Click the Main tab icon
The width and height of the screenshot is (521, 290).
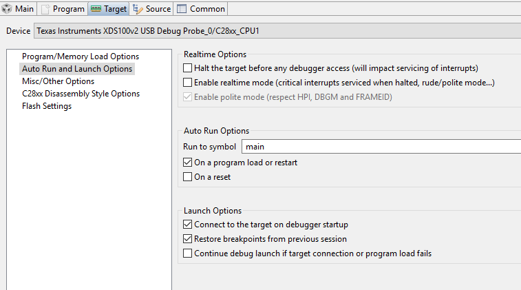[x=8, y=10]
